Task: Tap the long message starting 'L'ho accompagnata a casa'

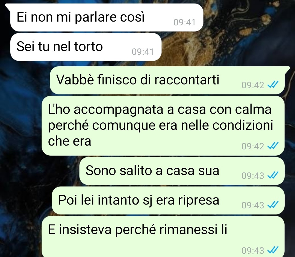Action: 163,126
